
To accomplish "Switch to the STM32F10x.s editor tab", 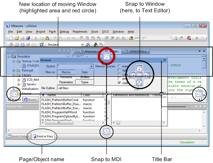I will [136, 51].
